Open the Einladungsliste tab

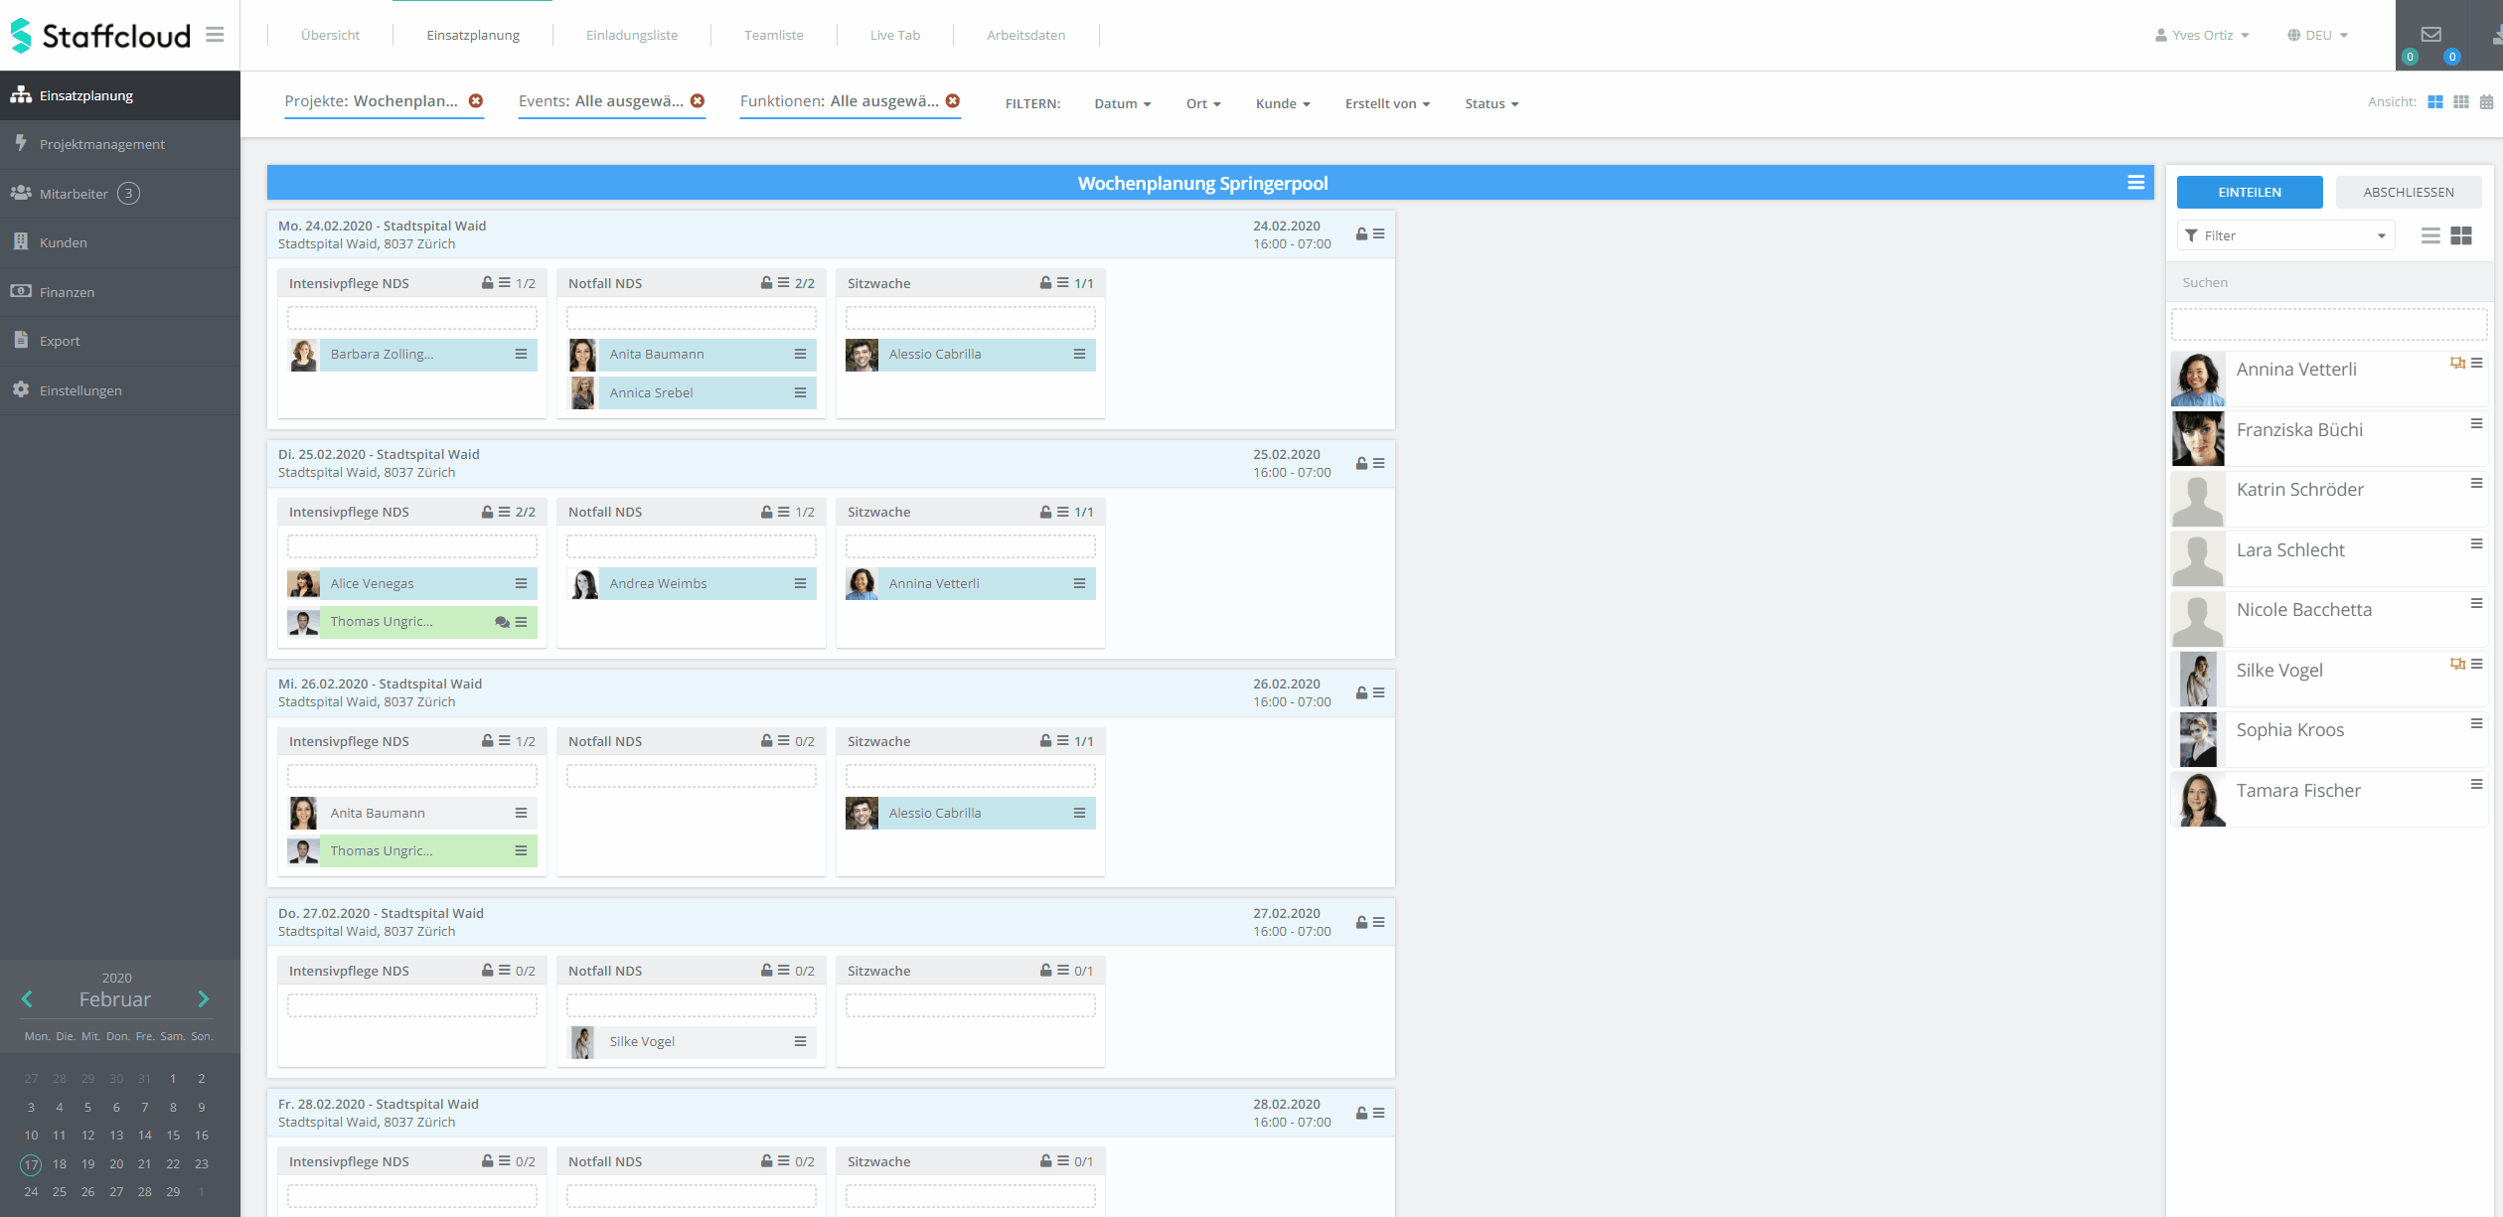point(631,35)
